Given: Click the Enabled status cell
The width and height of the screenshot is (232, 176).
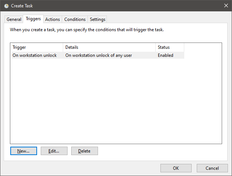Looking at the screenshot, I should (x=166, y=55).
